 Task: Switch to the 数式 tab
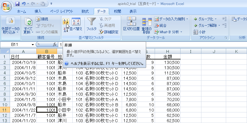[x=85, y=11]
